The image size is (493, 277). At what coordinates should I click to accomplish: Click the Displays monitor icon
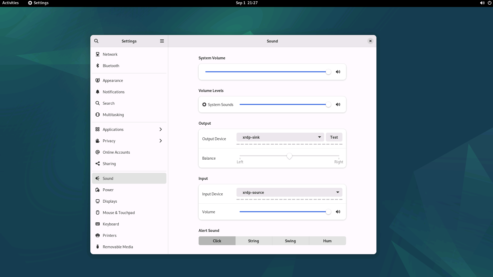(x=98, y=201)
